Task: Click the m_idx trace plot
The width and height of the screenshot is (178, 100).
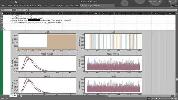Action: [113, 41]
